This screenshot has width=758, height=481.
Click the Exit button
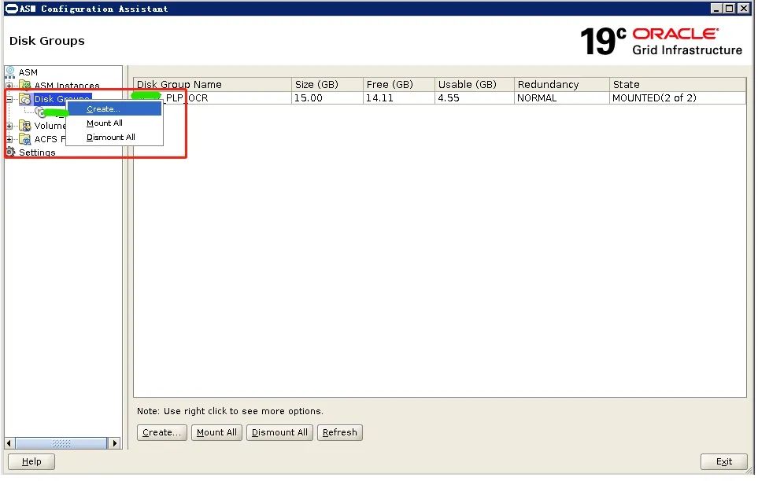pos(724,462)
